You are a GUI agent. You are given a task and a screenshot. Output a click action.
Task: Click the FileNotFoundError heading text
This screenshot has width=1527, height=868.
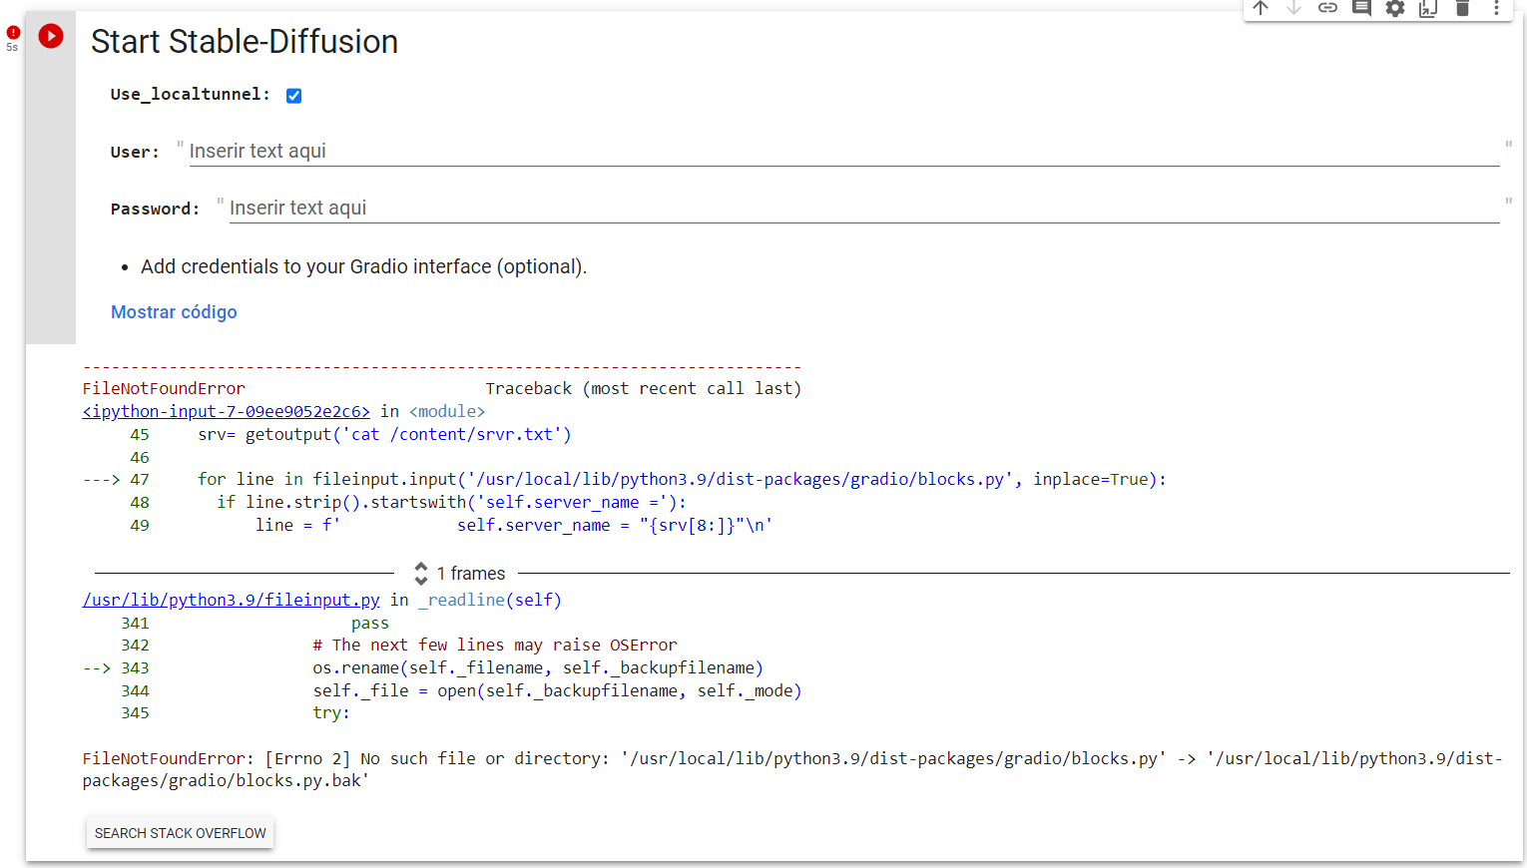pyautogui.click(x=164, y=388)
